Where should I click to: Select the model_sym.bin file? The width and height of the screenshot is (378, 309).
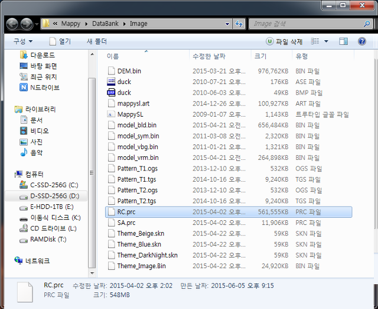(x=229, y=136)
